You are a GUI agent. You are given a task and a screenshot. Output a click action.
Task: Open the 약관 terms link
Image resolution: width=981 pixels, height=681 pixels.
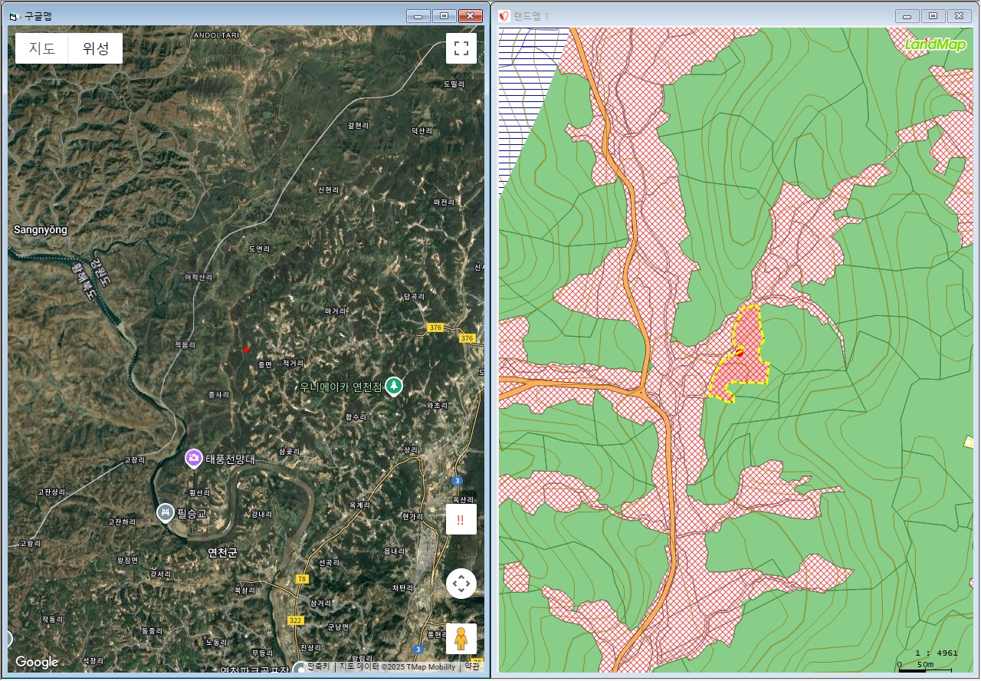[x=472, y=666]
